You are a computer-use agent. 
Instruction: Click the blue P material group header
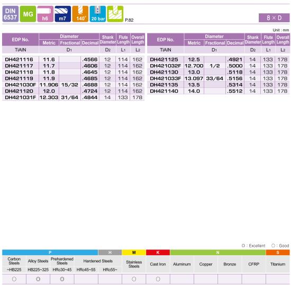point(50,253)
